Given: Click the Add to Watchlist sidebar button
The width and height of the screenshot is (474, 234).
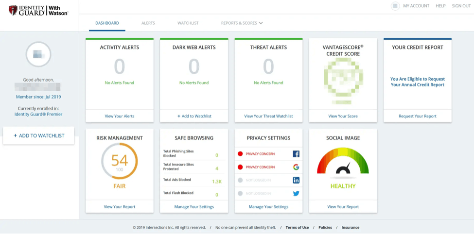Looking at the screenshot, I should pos(39,135).
